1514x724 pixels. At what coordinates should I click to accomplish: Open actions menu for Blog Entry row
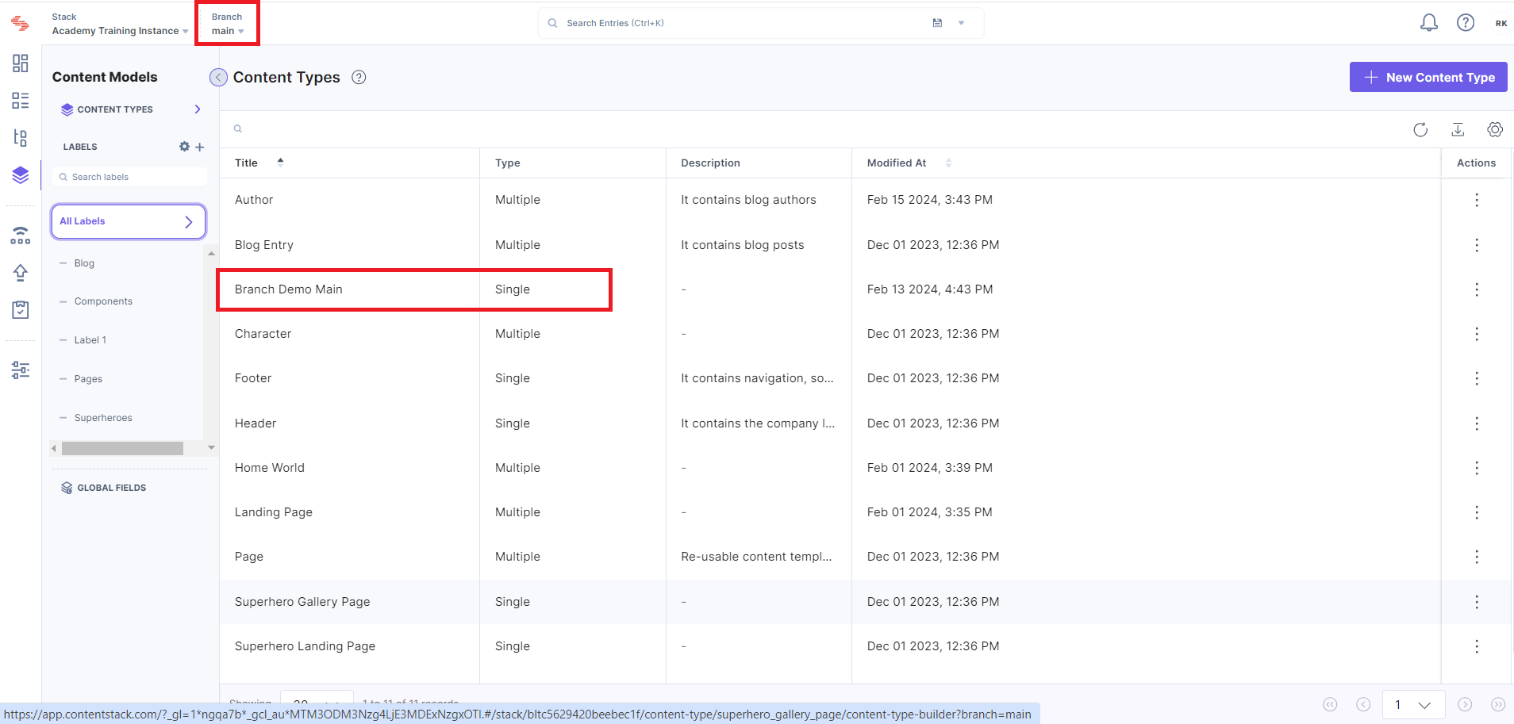coord(1477,245)
